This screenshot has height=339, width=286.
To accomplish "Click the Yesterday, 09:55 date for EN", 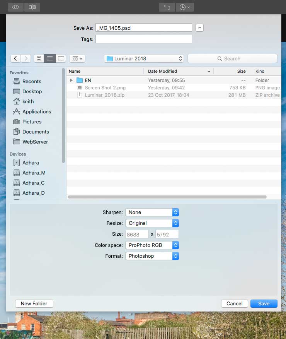I will pyautogui.click(x=167, y=80).
